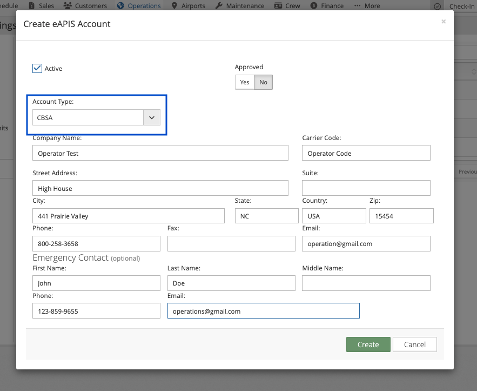Viewport: 477px width, 391px height.
Task: Set Approved to No
Action: point(263,82)
